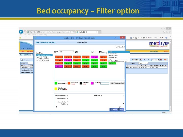Select bed M-13
This screenshot has height=137, width=183.
click(x=59, y=60)
